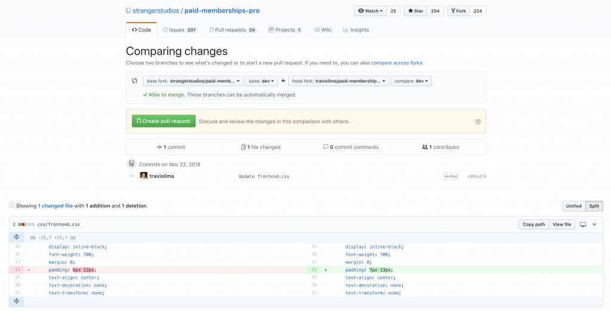Click the forks count 224
This screenshot has height=311, width=611.
[478, 11]
